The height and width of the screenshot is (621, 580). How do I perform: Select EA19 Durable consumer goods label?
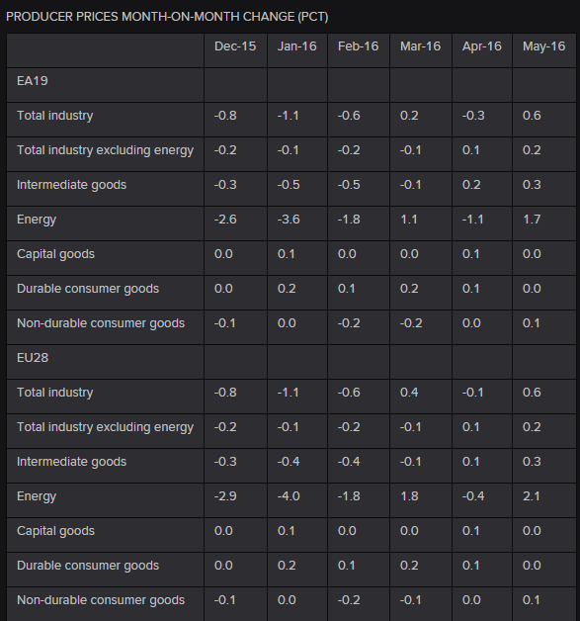[x=88, y=289]
